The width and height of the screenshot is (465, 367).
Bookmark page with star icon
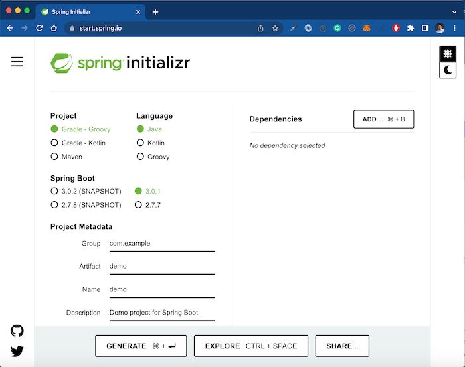point(275,28)
